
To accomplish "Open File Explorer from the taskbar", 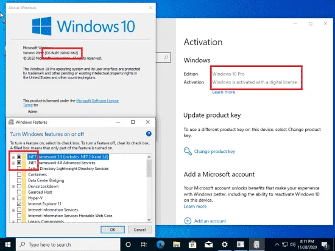I will coord(177,244).
